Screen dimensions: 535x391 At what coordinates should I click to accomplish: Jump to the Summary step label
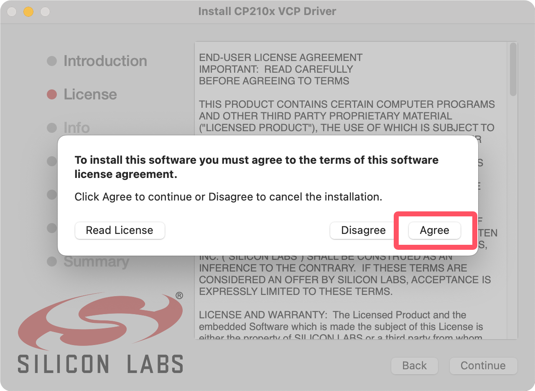pyautogui.click(x=96, y=262)
